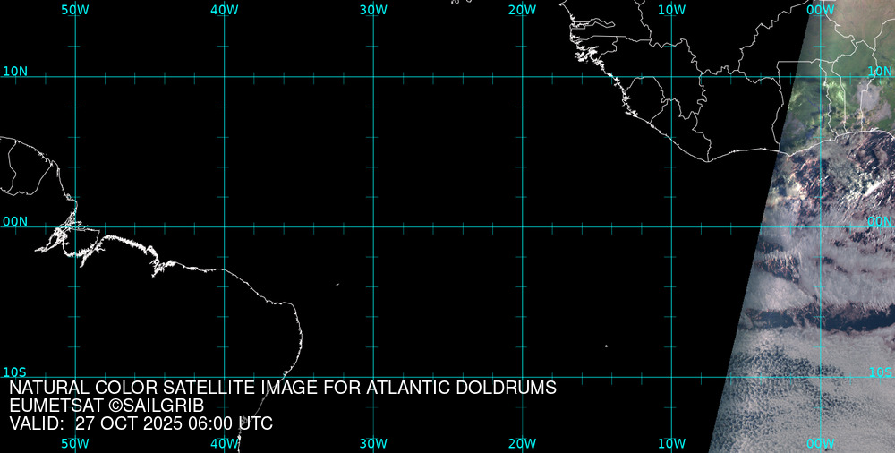Click the VALID 27 OCT 2025 timestamp
Viewport: 895px width, 453px height.
141,423
